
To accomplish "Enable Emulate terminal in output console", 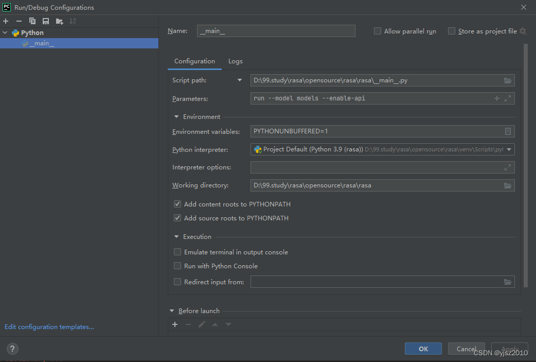I will (x=177, y=252).
